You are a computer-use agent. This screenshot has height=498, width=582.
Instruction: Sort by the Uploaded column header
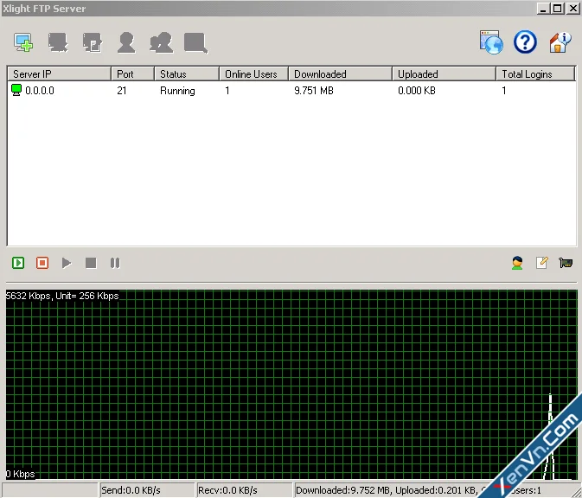444,73
